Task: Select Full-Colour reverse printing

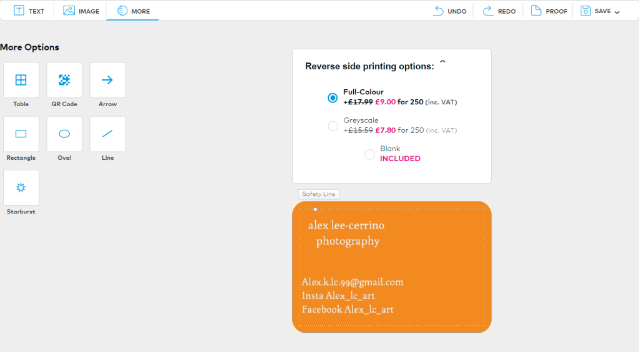Action: coord(333,97)
